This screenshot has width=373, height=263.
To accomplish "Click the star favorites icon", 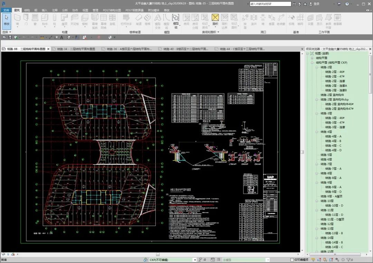I will [305, 4].
